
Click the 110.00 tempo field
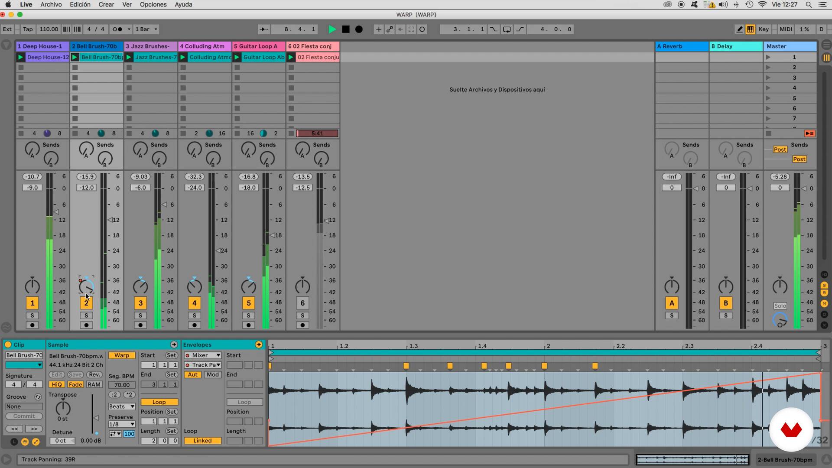49,29
